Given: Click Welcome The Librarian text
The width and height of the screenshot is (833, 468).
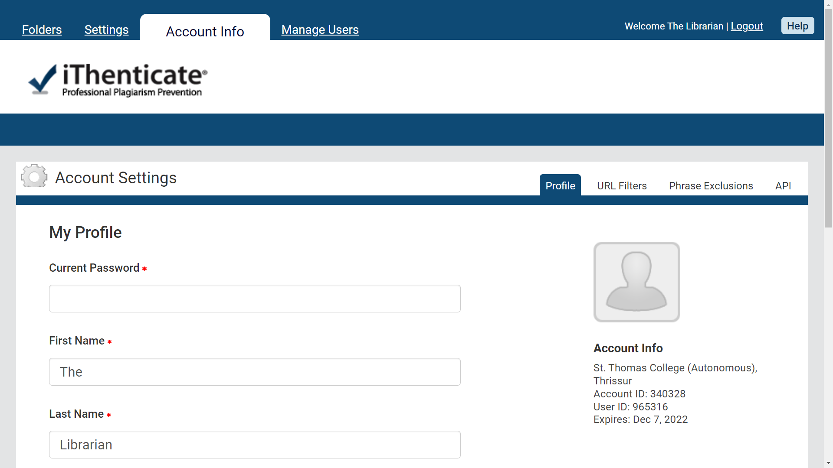Looking at the screenshot, I should click(674, 26).
